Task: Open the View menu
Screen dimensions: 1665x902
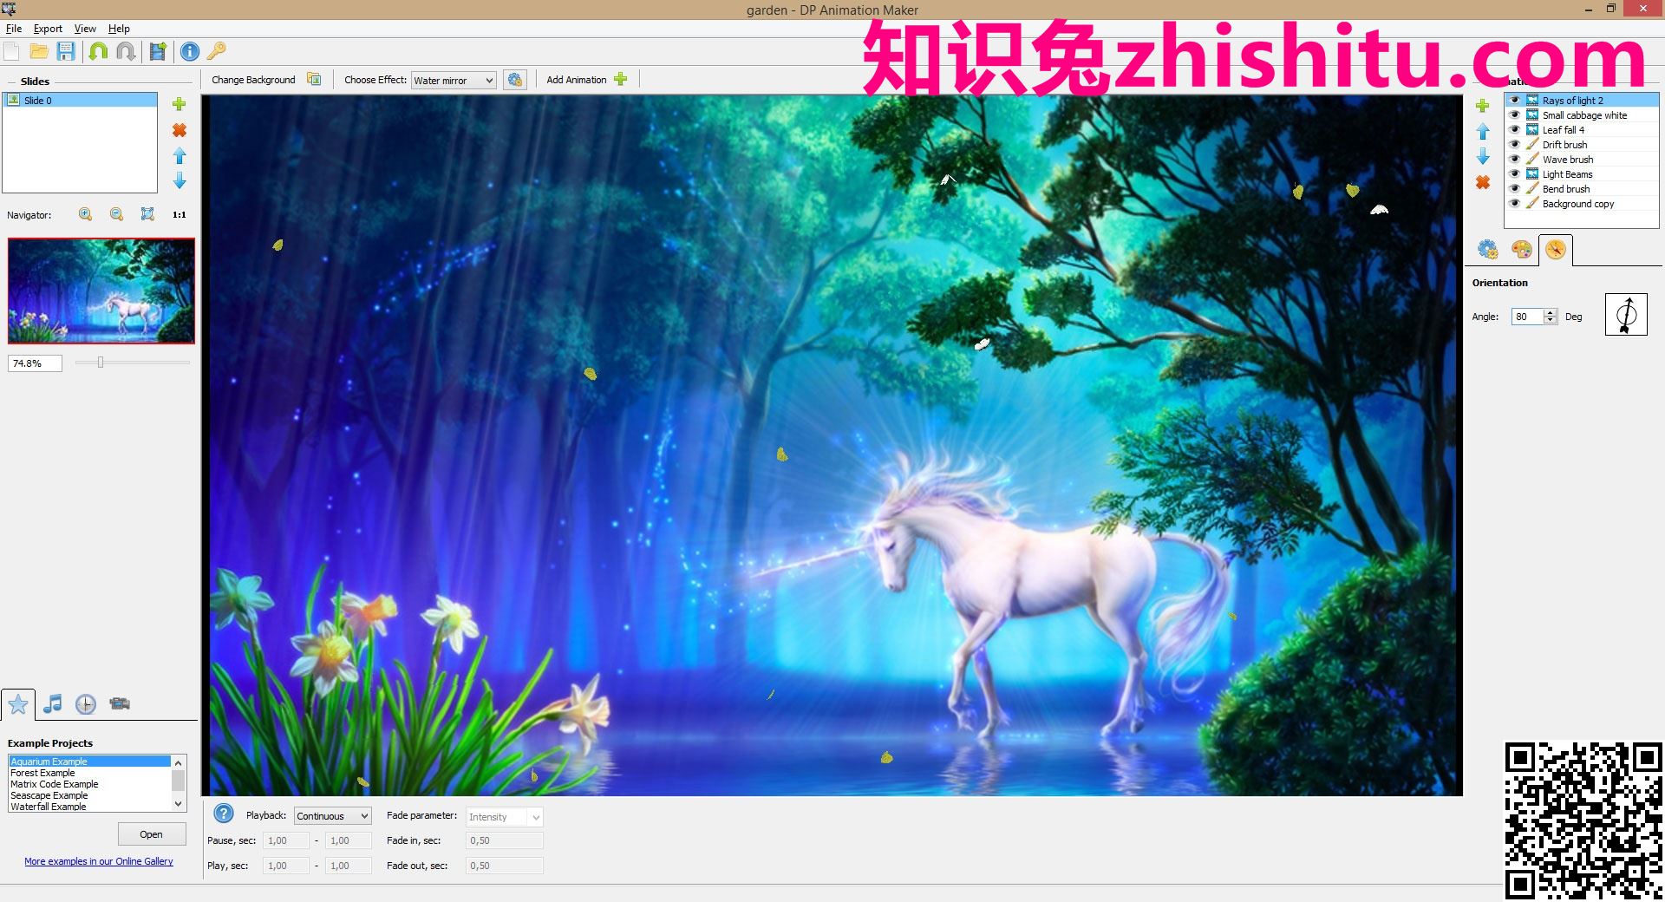Action: pos(85,29)
